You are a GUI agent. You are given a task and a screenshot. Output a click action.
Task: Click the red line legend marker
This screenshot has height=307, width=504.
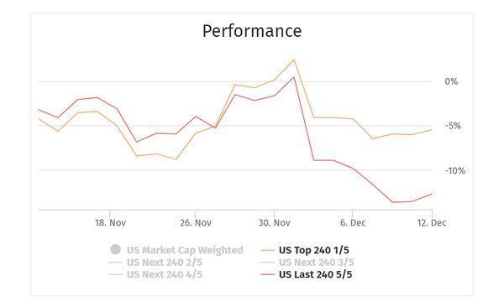(267, 274)
